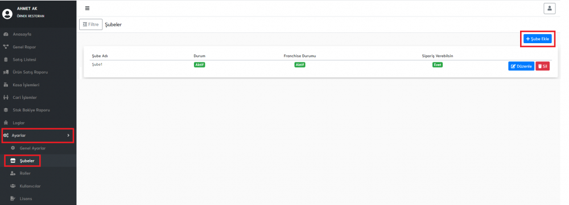Click the Filtre button
This screenshot has width=569, height=205.
tap(90, 24)
